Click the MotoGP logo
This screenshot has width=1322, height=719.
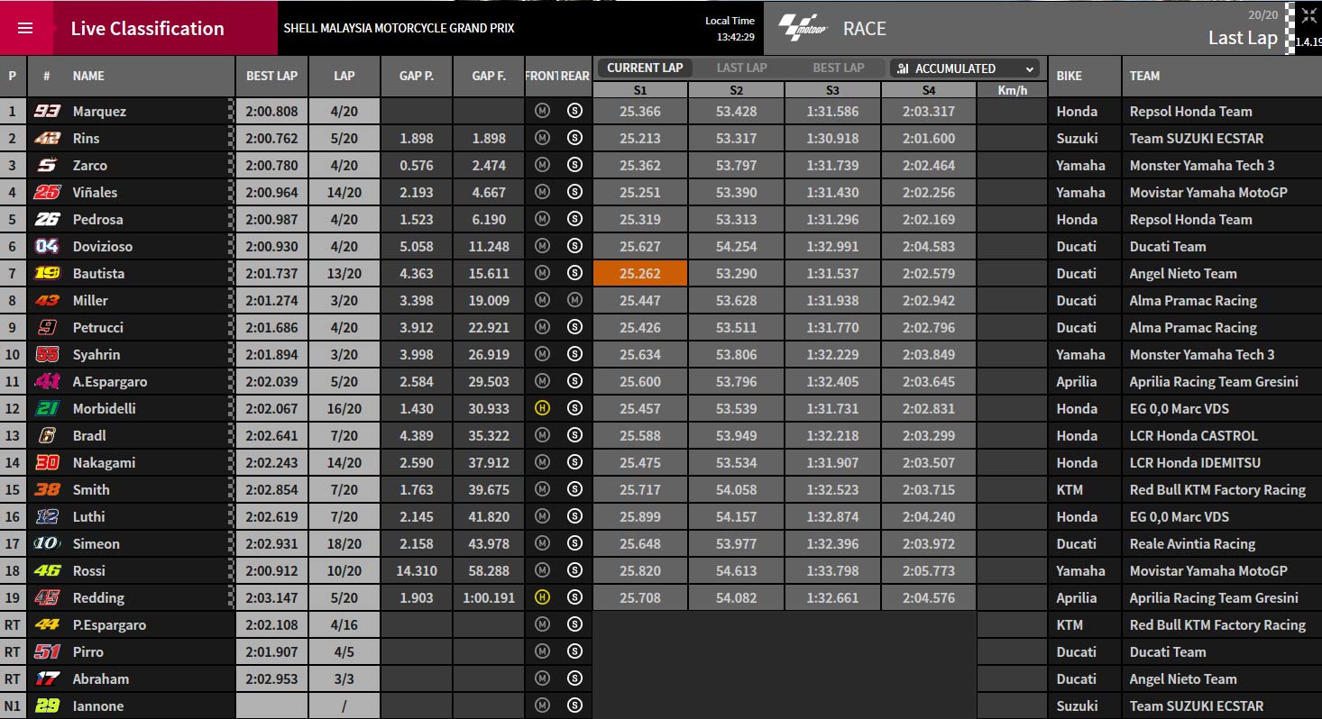coord(802,28)
